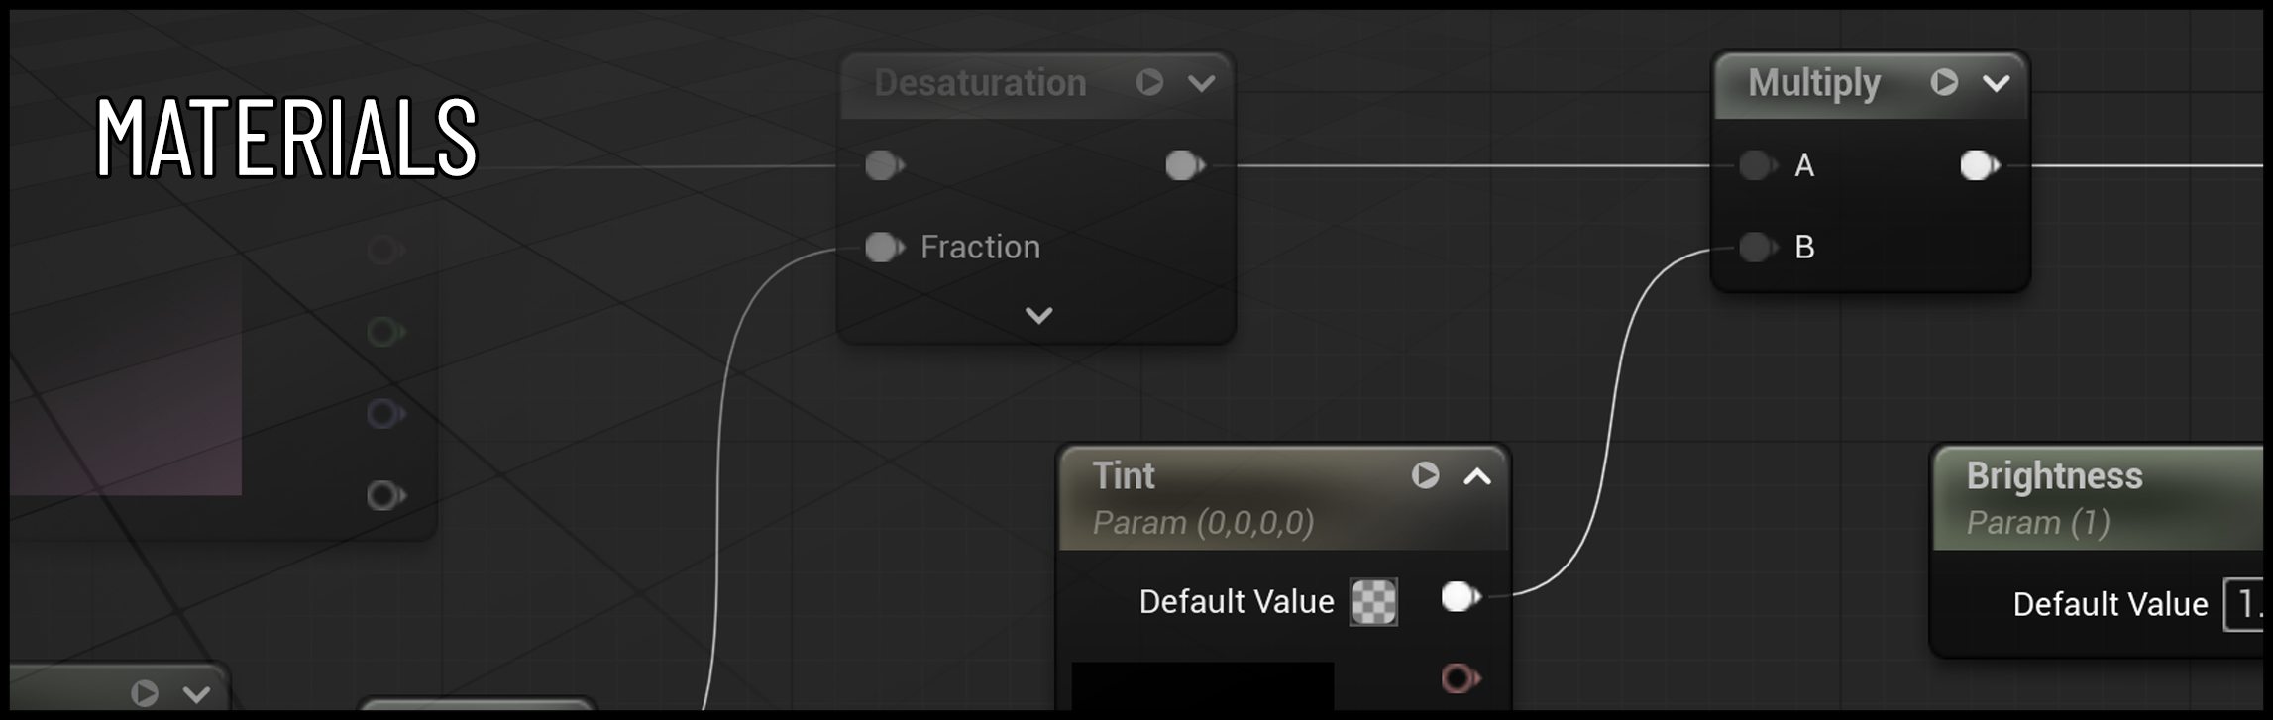Click the black color preview in Tint node
2273x720 pixels.
pos(1202,685)
